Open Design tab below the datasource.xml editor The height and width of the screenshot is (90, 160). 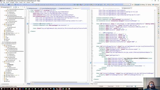tap(92, 84)
